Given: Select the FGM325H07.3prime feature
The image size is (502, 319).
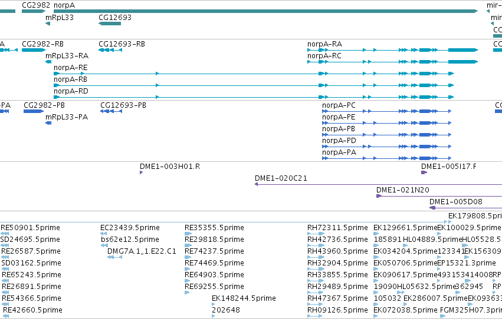Looking at the screenshot, I should click(471, 310).
